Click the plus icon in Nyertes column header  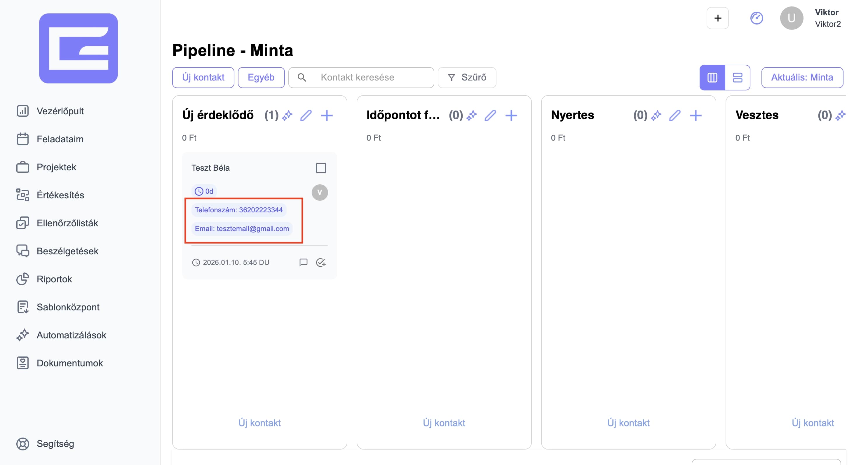click(696, 115)
